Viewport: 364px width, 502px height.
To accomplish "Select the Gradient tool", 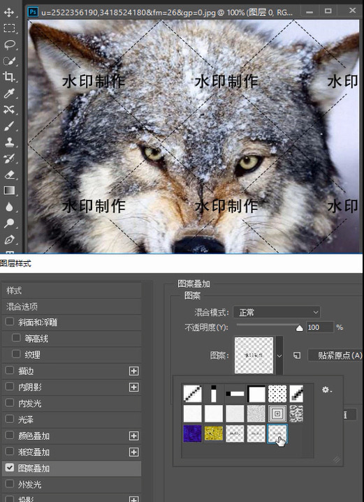I will pos(9,191).
